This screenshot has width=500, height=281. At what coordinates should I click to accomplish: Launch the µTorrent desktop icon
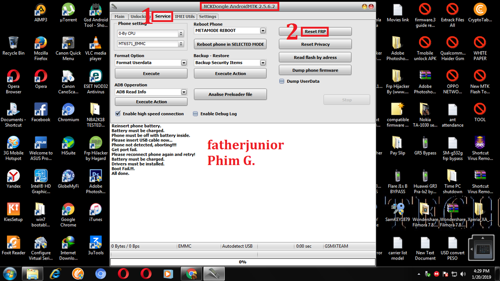tap(68, 13)
